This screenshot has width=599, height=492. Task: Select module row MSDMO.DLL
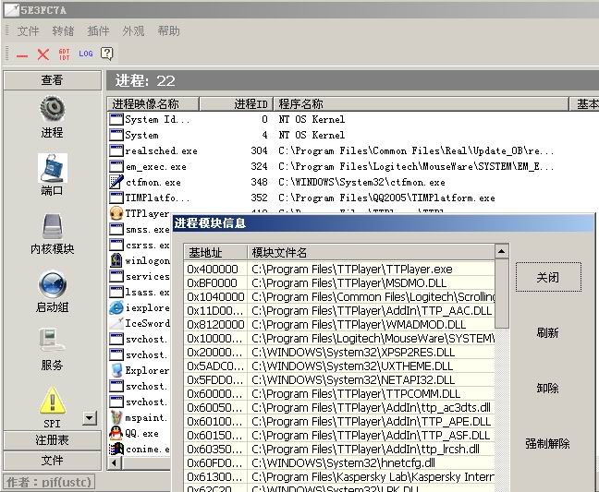click(x=339, y=283)
